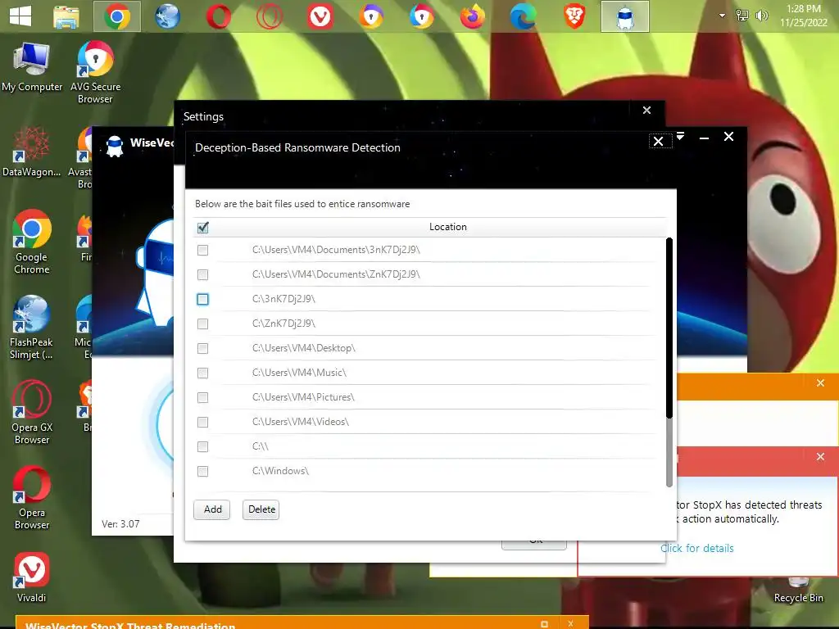Viewport: 839px width, 629px height.
Task: Toggle the select-all checkbox in Location header
Action: tap(203, 228)
